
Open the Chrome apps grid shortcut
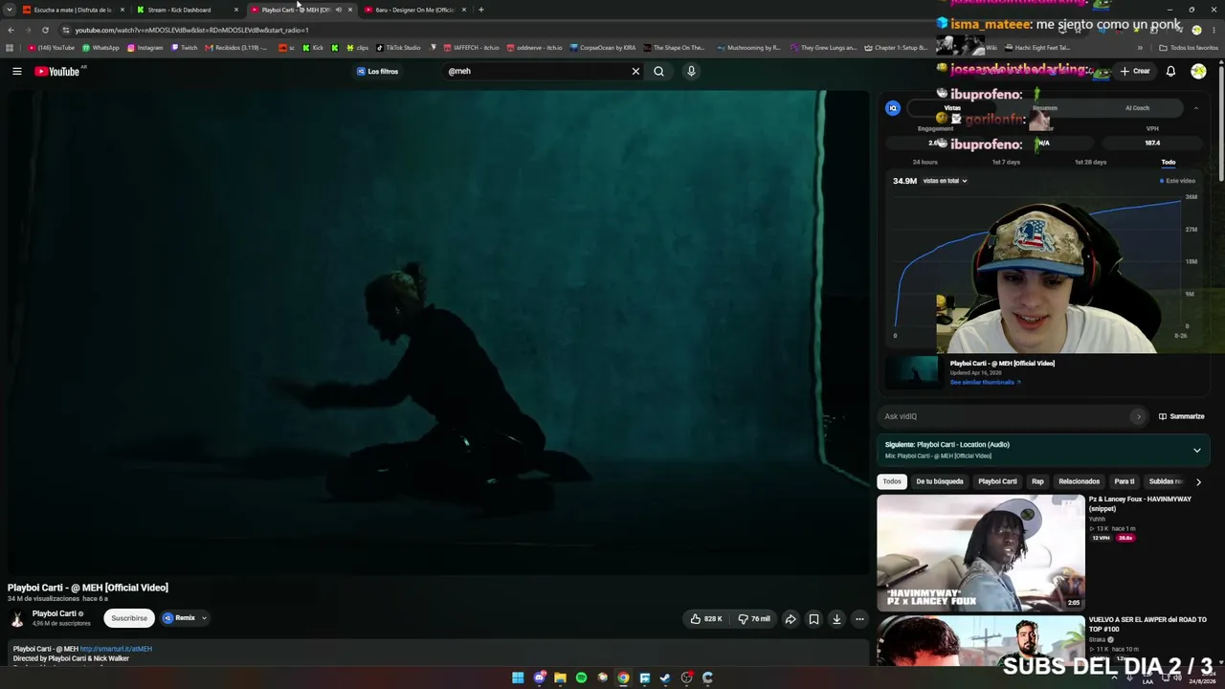11,47
